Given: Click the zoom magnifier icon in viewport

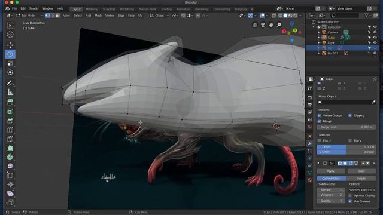Looking at the screenshot, I should coord(279,25).
